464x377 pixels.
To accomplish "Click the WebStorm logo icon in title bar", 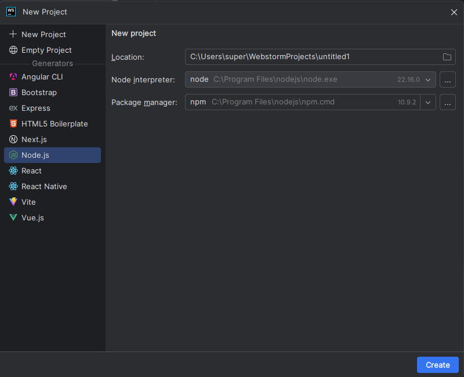I will click(11, 12).
